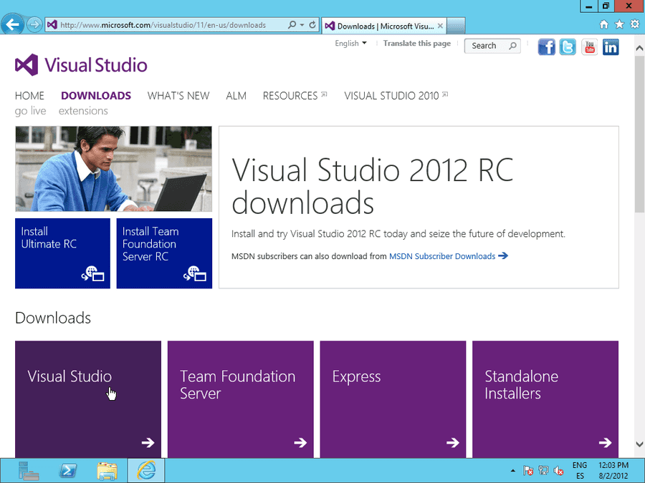Click the Install Ultimate RC tile
645x483 pixels.
62,253
